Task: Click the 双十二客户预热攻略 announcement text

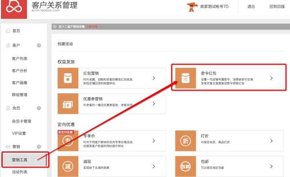Action: [x=72, y=27]
